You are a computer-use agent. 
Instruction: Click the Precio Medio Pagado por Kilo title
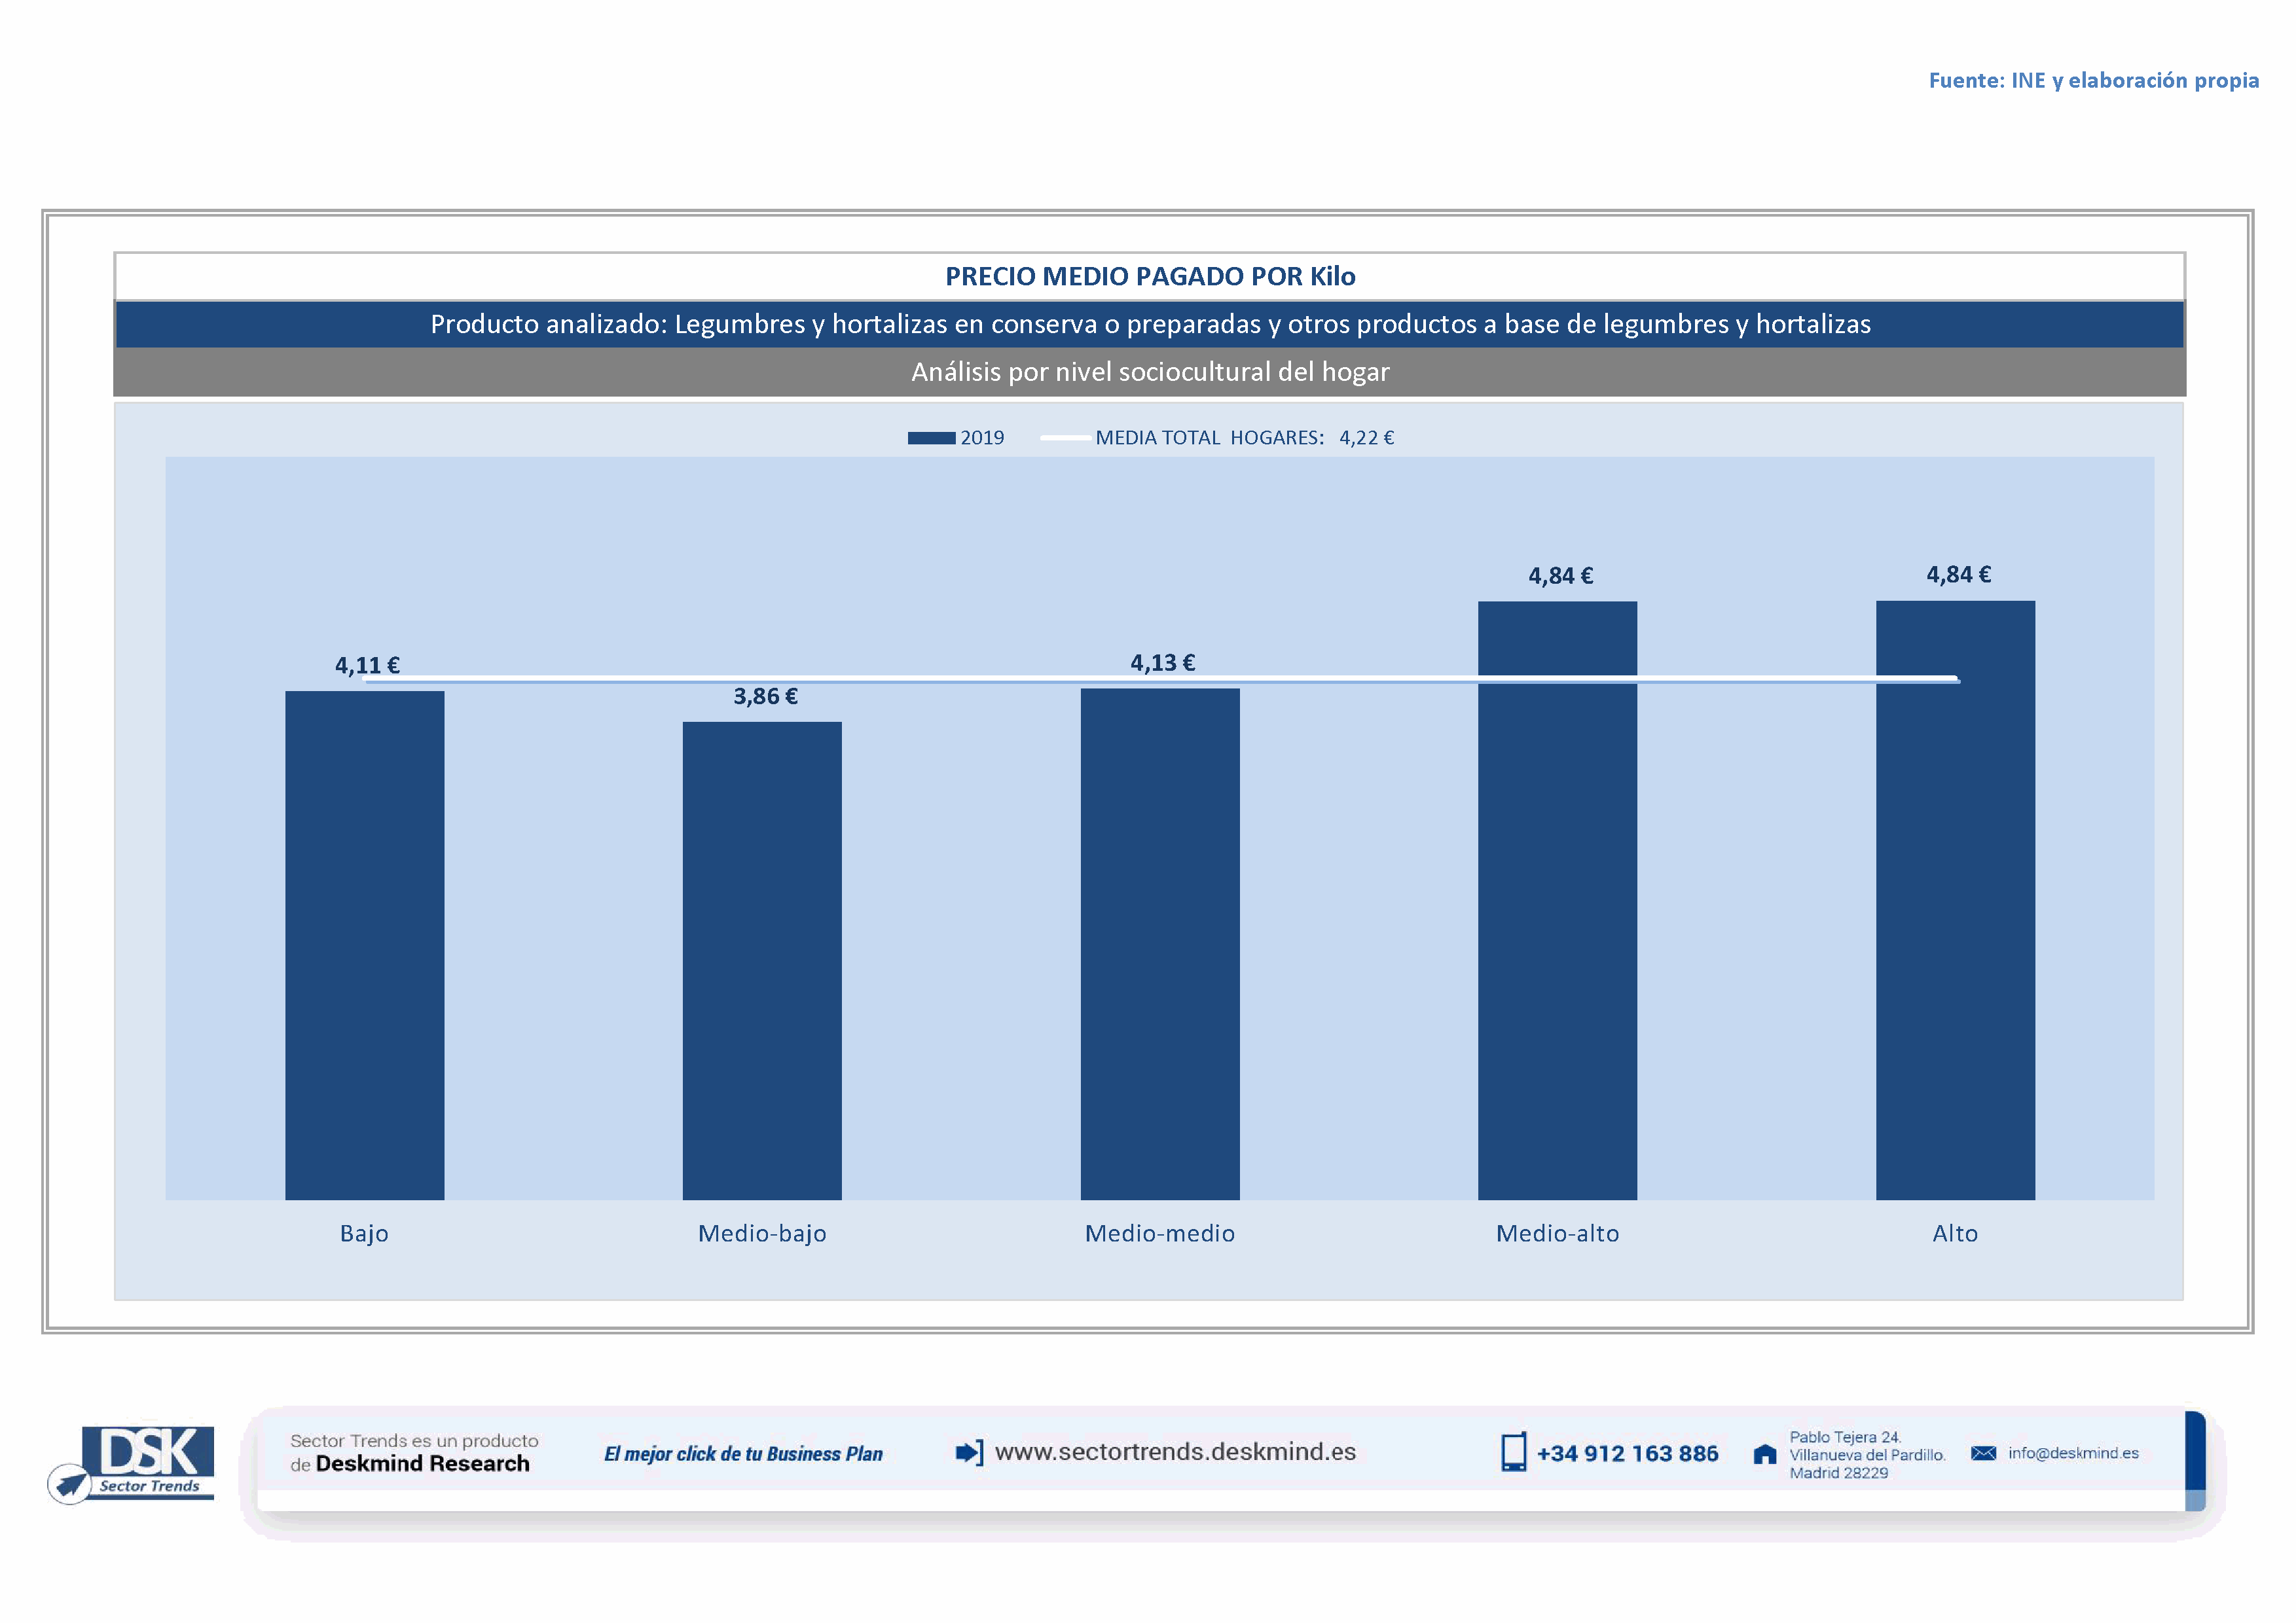coord(1150,277)
